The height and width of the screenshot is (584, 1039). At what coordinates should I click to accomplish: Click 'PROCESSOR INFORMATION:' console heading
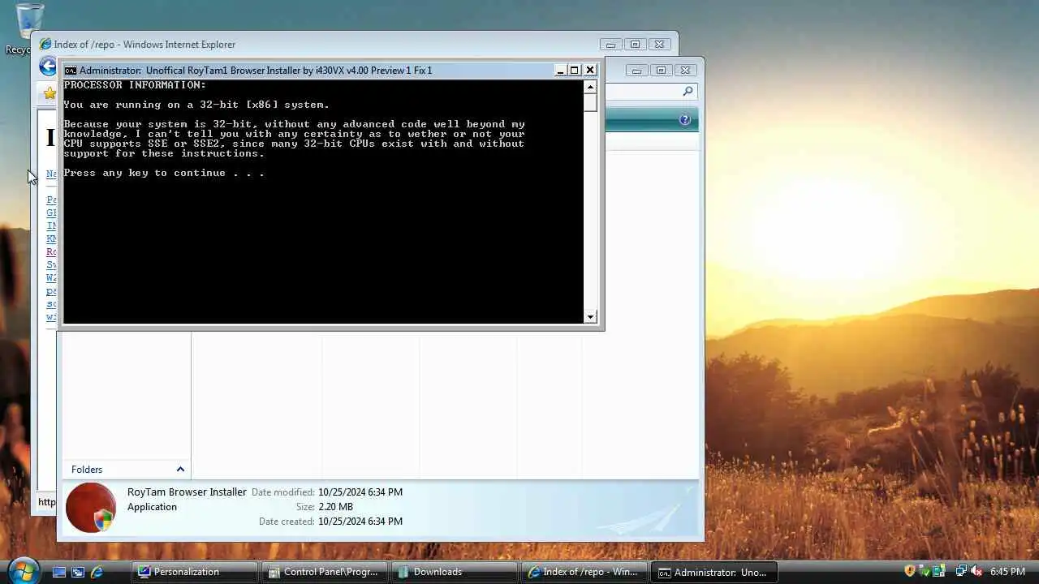coord(135,85)
